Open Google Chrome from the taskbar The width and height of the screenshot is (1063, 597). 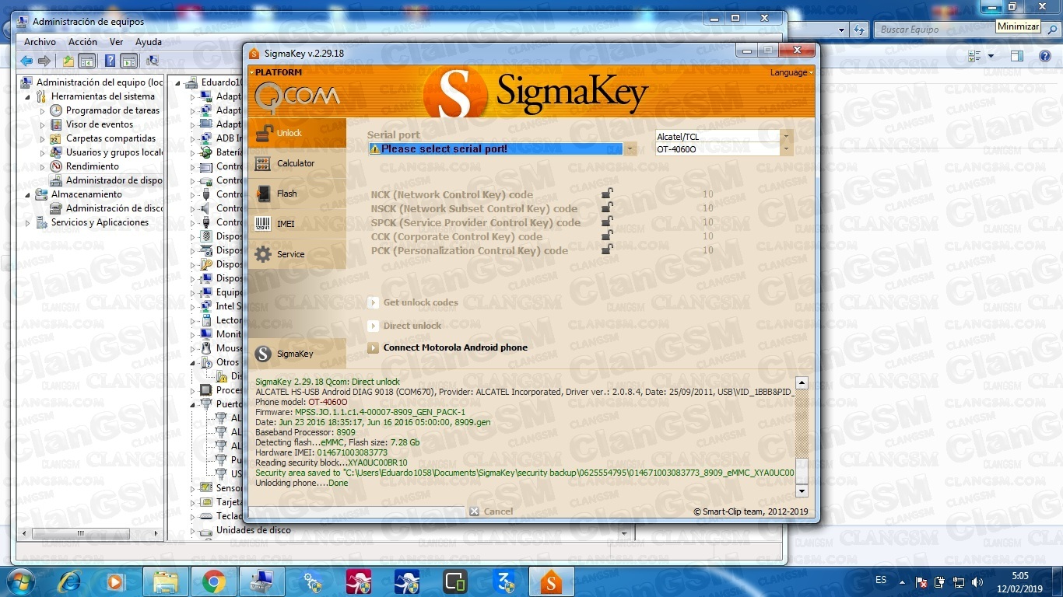[214, 581]
